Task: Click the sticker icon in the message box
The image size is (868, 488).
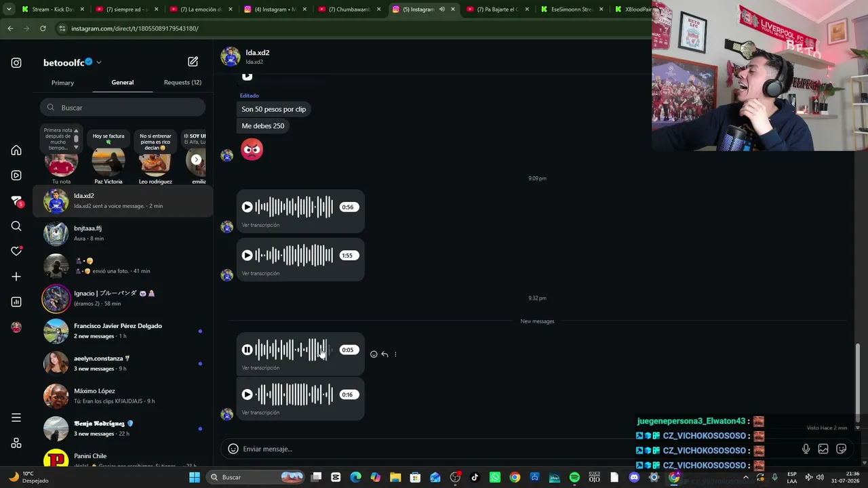Action: coord(842,449)
